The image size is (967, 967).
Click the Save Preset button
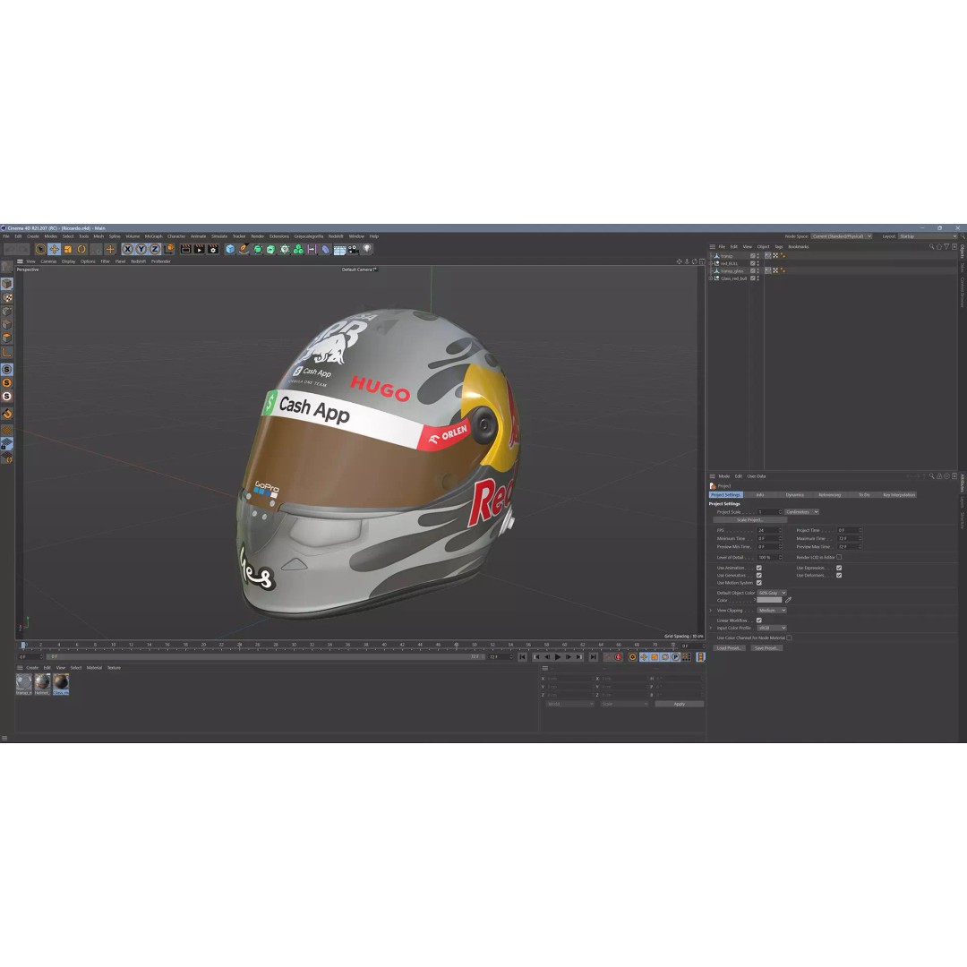pyautogui.click(x=766, y=647)
